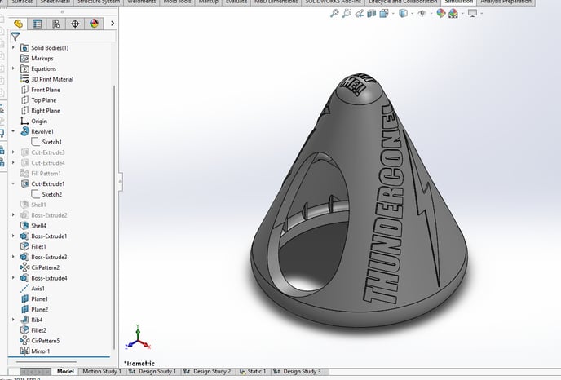Open the Design Study 1 tab
Screen dimensions: 561x380
[152, 371]
